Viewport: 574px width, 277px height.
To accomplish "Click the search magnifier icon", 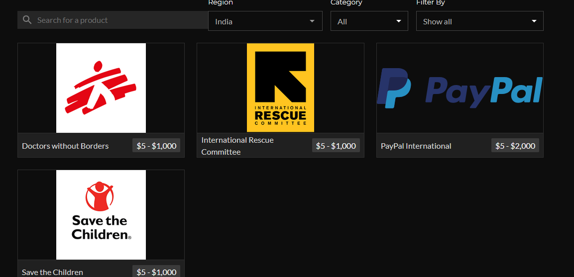I will (27, 20).
